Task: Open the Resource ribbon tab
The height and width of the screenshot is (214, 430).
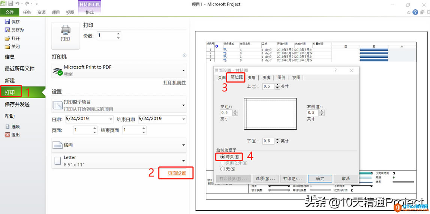Action: pos(41,12)
